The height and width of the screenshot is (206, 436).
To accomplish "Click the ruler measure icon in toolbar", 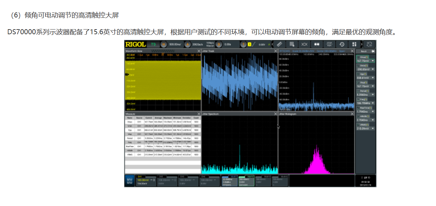I will [x=279, y=44].
